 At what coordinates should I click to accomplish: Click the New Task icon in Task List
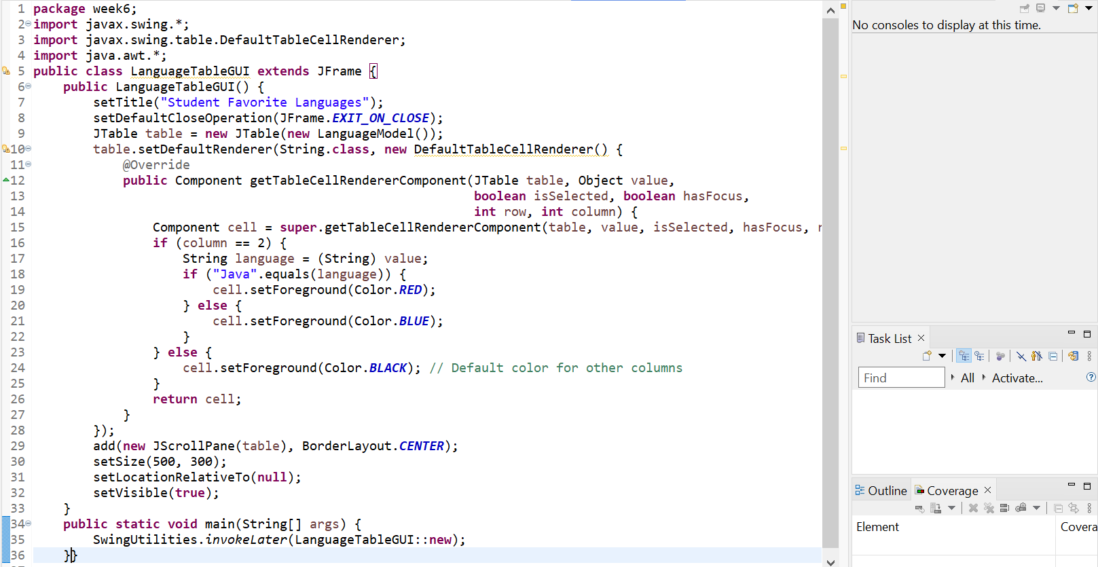928,356
